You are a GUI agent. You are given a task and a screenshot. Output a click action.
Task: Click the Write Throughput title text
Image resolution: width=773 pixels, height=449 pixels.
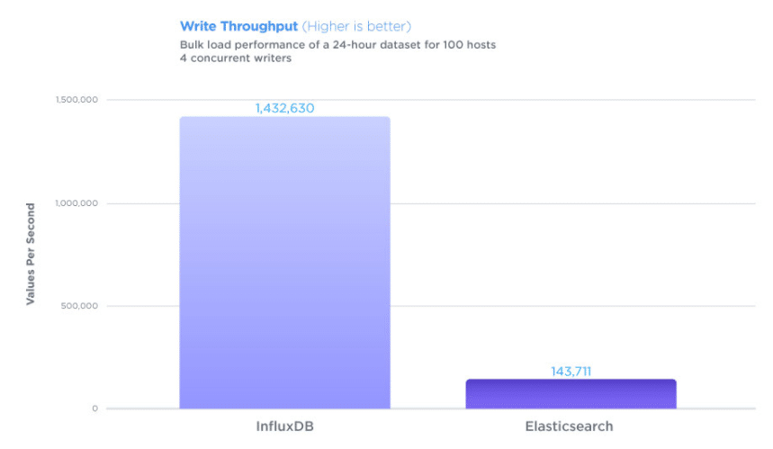(x=238, y=26)
